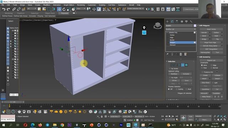This screenshot has height=128, width=228.
Task: Open the selection filter All dropdown
Action: (x=32, y=9)
